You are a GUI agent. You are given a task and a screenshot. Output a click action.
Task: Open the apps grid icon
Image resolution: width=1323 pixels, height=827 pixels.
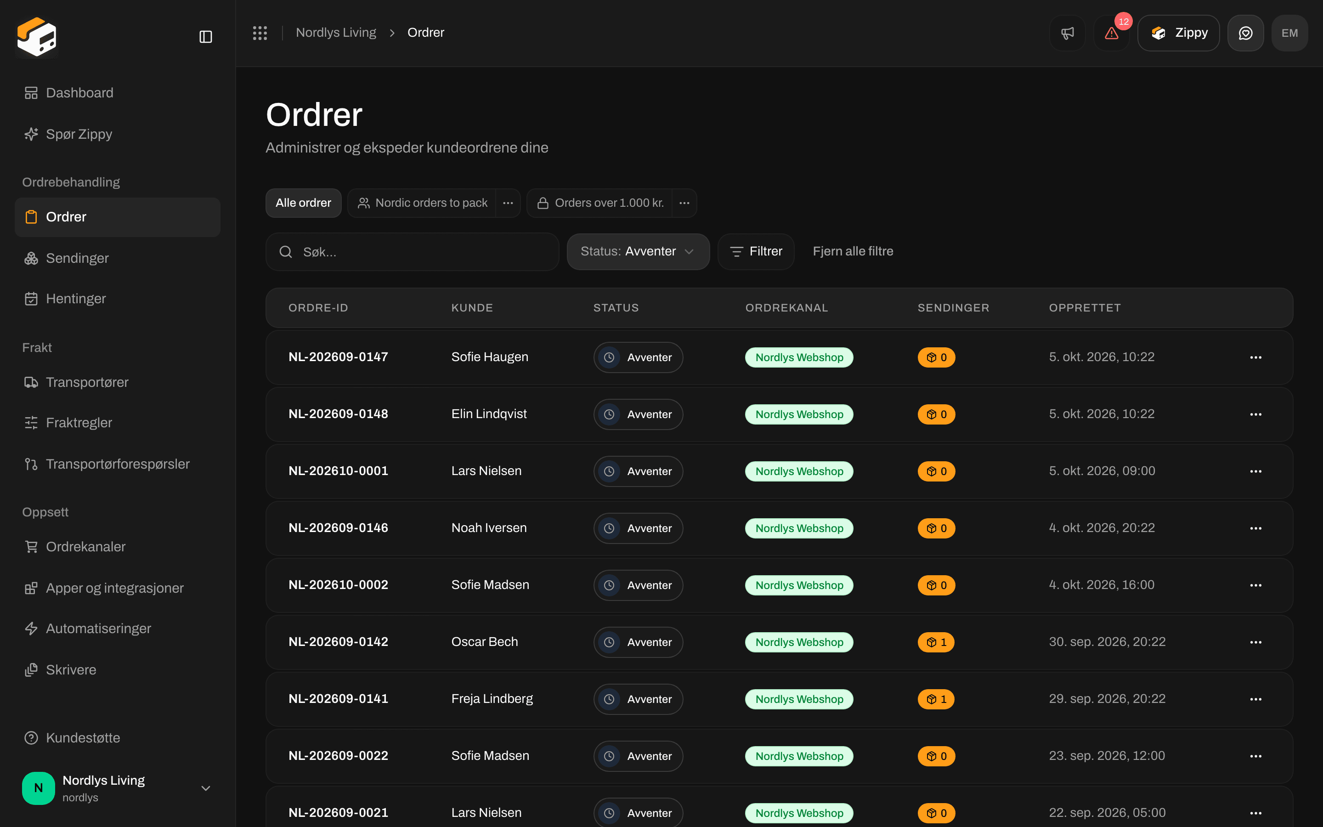click(260, 33)
